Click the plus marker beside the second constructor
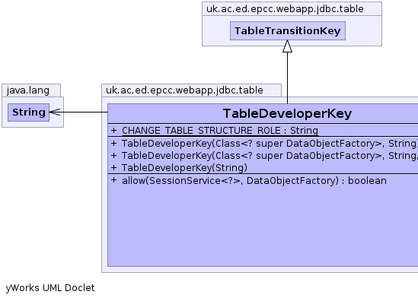 (x=114, y=155)
